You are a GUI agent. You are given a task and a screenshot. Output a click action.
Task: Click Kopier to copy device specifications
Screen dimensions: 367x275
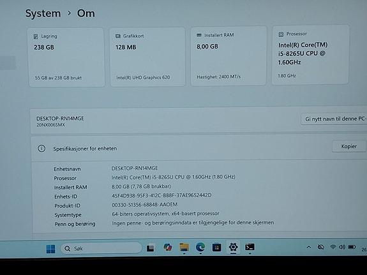(x=348, y=146)
